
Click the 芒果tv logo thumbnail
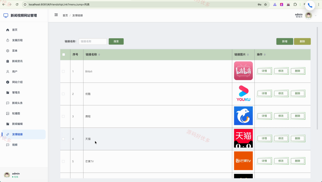click(243, 161)
